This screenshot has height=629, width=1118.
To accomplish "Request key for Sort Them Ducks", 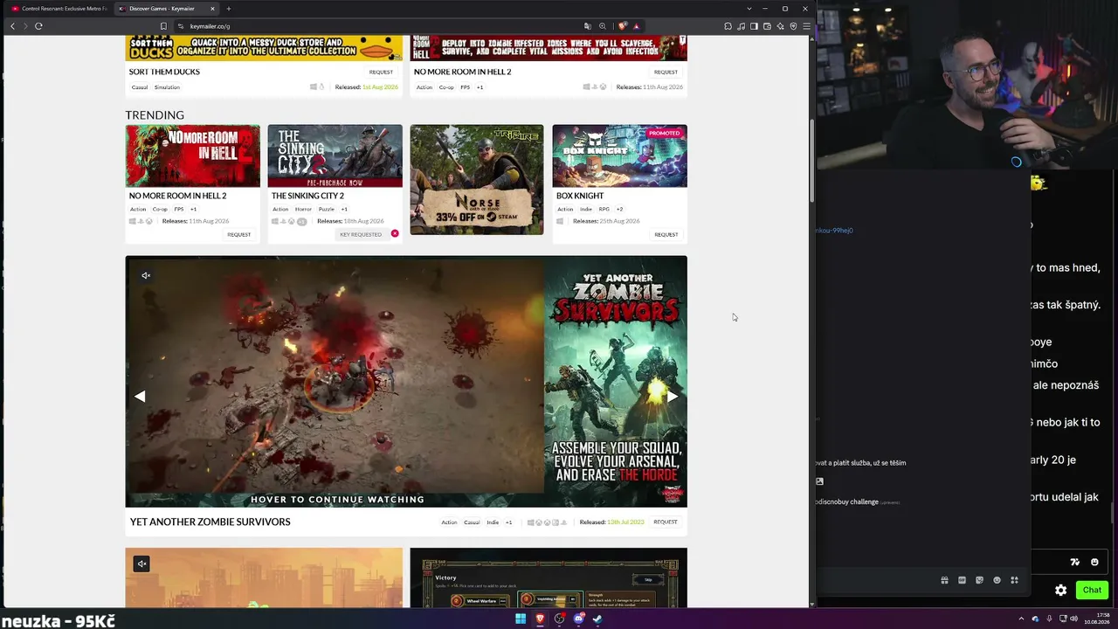I will (x=381, y=72).
